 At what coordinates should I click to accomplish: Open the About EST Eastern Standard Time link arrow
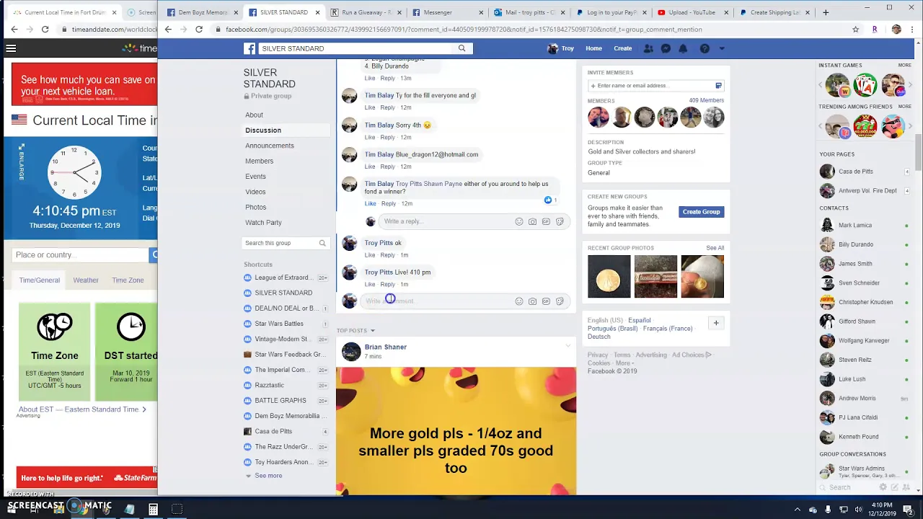click(143, 409)
